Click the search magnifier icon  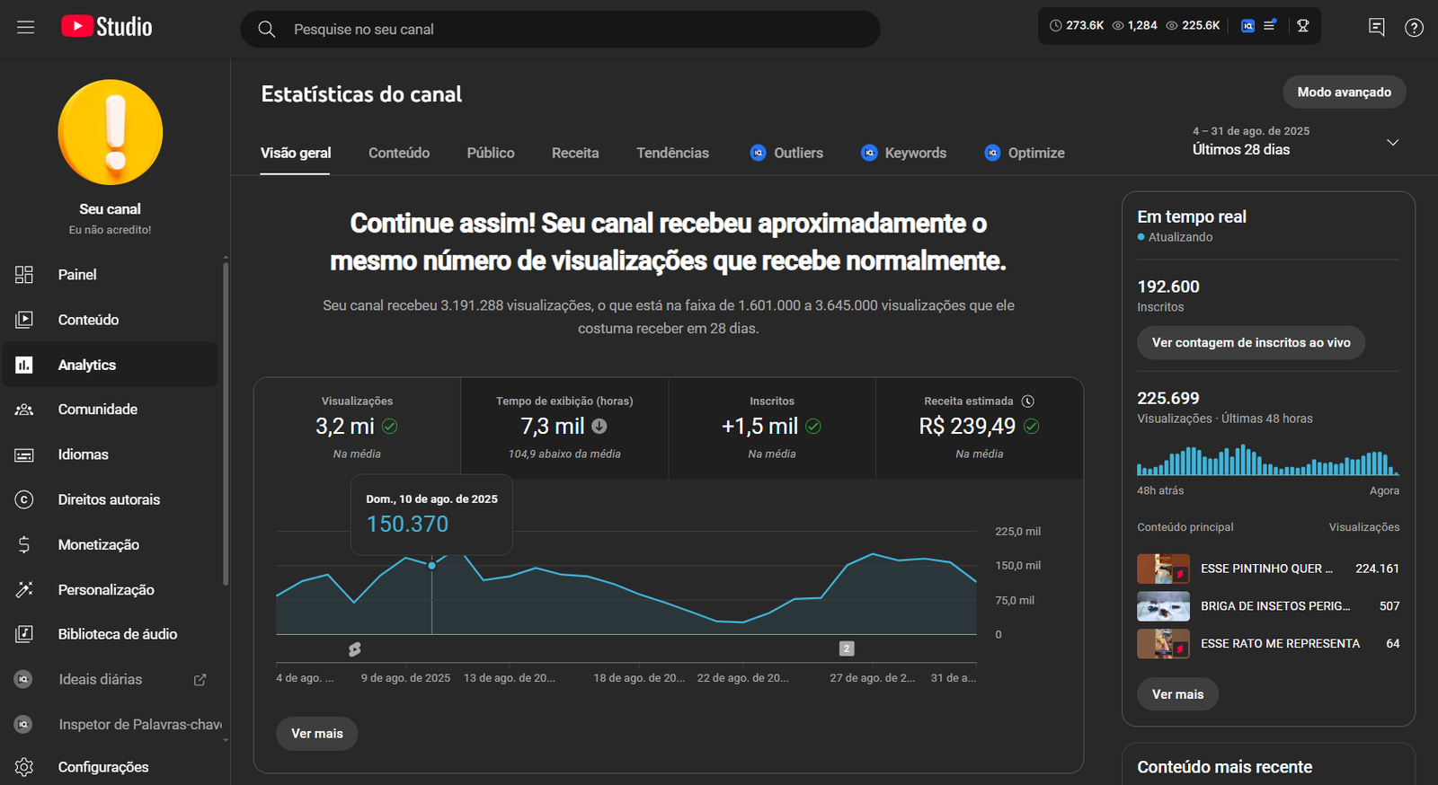[x=267, y=30]
